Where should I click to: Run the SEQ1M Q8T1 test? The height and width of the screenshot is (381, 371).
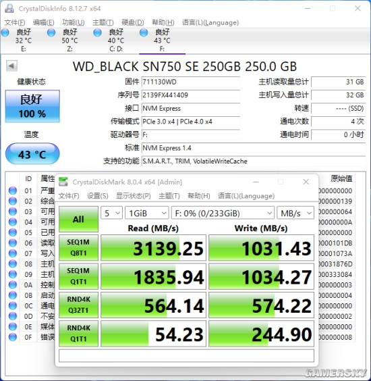pyautogui.click(x=78, y=248)
